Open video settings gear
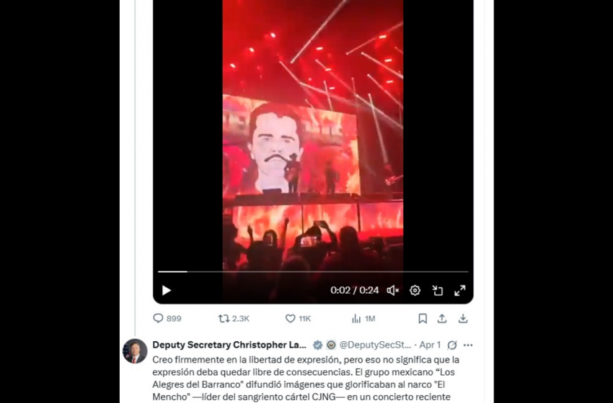 click(415, 291)
